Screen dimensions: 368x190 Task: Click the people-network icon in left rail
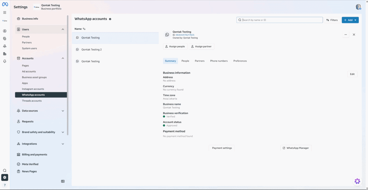pos(5,46)
